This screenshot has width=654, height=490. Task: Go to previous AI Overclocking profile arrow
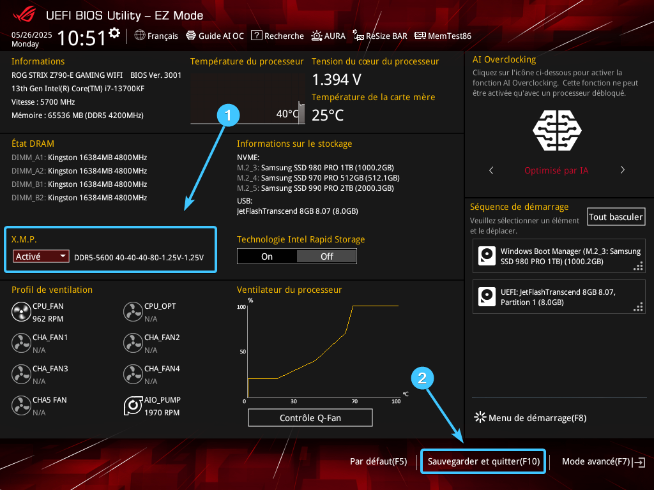point(491,170)
